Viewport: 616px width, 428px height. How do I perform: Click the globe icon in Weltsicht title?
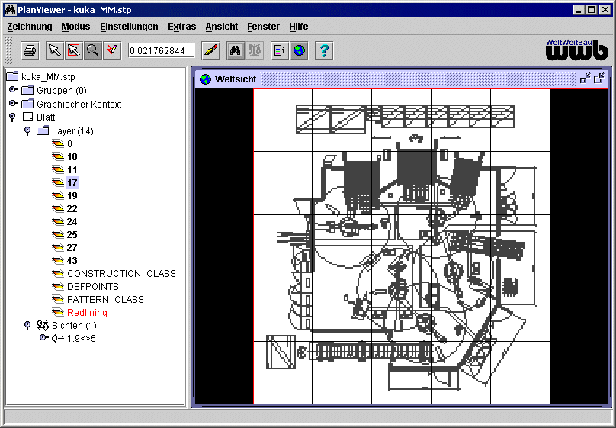point(205,79)
